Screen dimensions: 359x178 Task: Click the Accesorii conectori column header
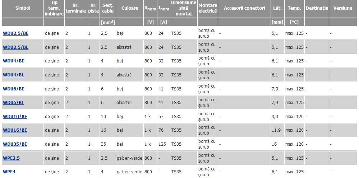coord(244,9)
